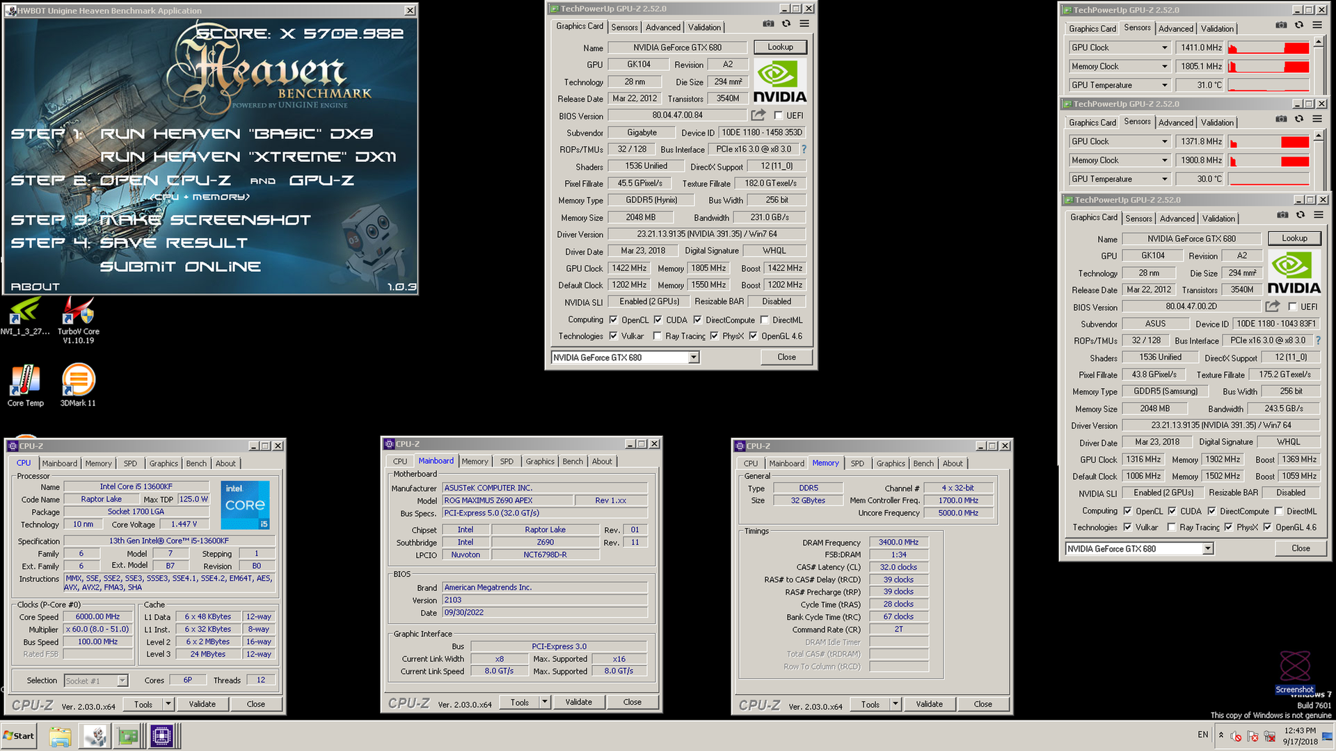The width and height of the screenshot is (1336, 751).
Task: Open the Tools dropdown arrow in the CPU-Z Mainboard window
Action: pyautogui.click(x=545, y=702)
